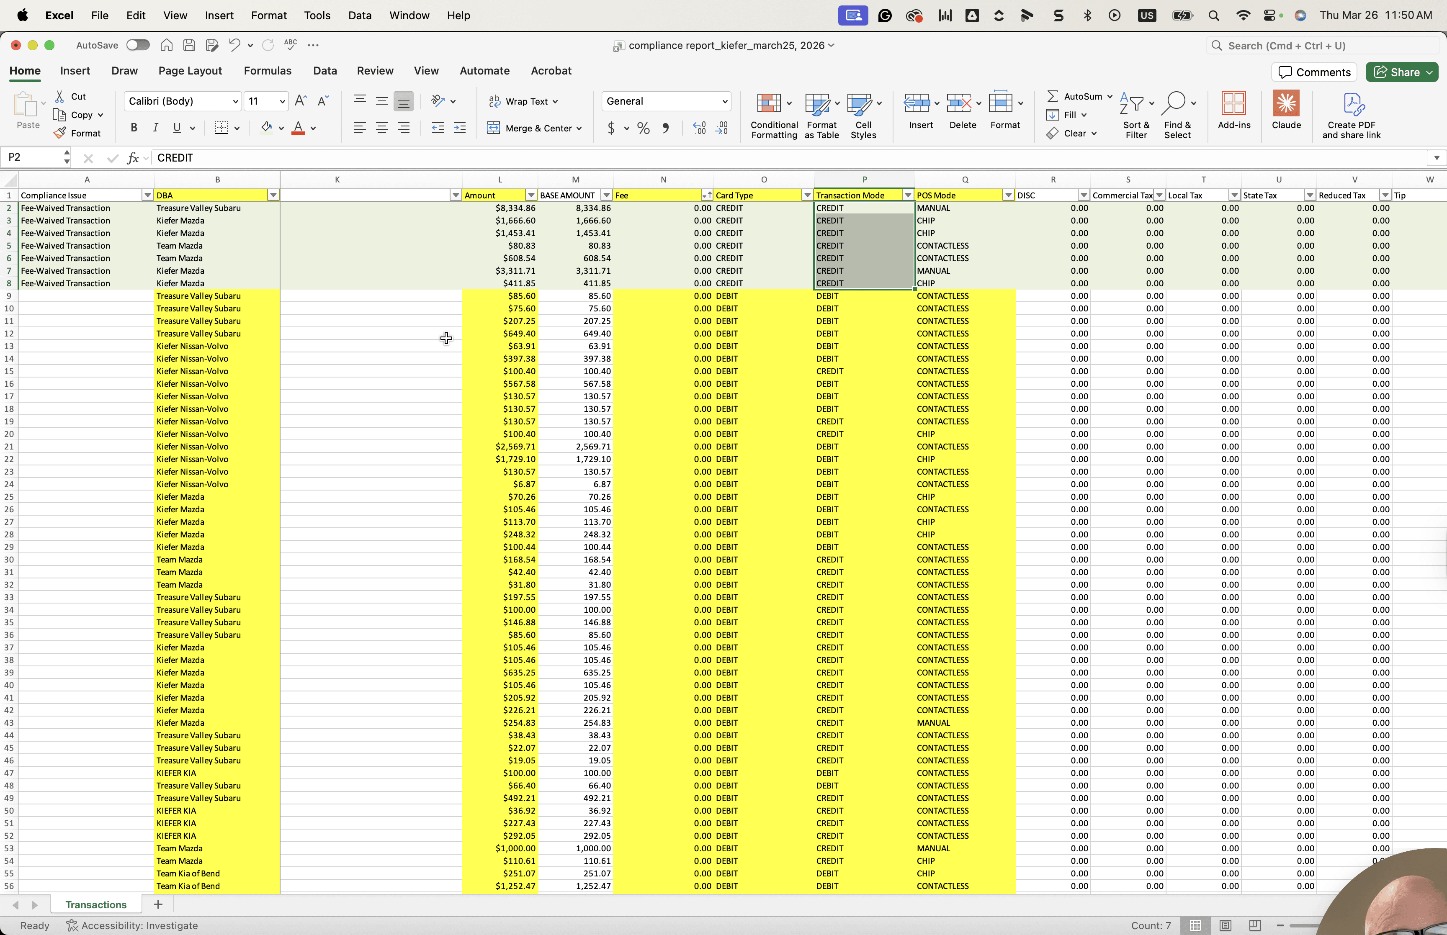Click the Format Painter brush icon
Screen dimensions: 1447x935
coord(59,133)
